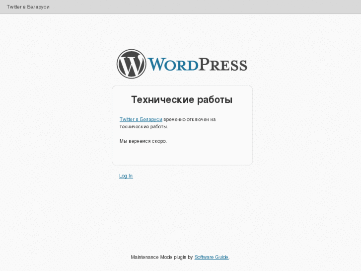Click the Log In link
This screenshot has height=271, width=361.
[x=126, y=176]
